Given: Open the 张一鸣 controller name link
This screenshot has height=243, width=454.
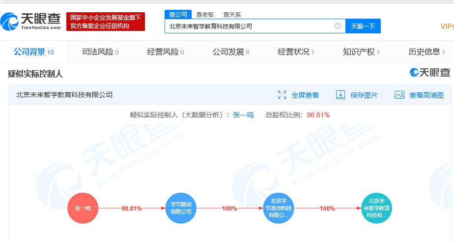Looking at the screenshot, I should click(243, 115).
